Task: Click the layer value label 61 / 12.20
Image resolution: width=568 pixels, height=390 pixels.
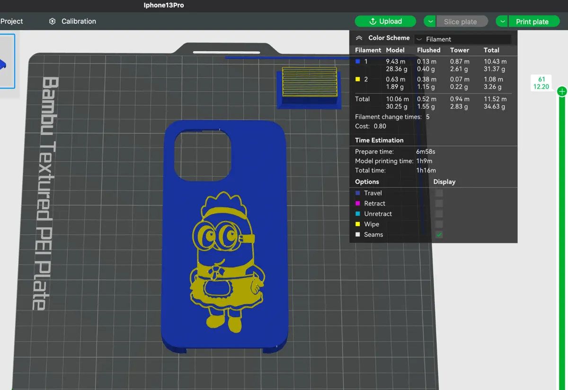Action: coord(541,83)
